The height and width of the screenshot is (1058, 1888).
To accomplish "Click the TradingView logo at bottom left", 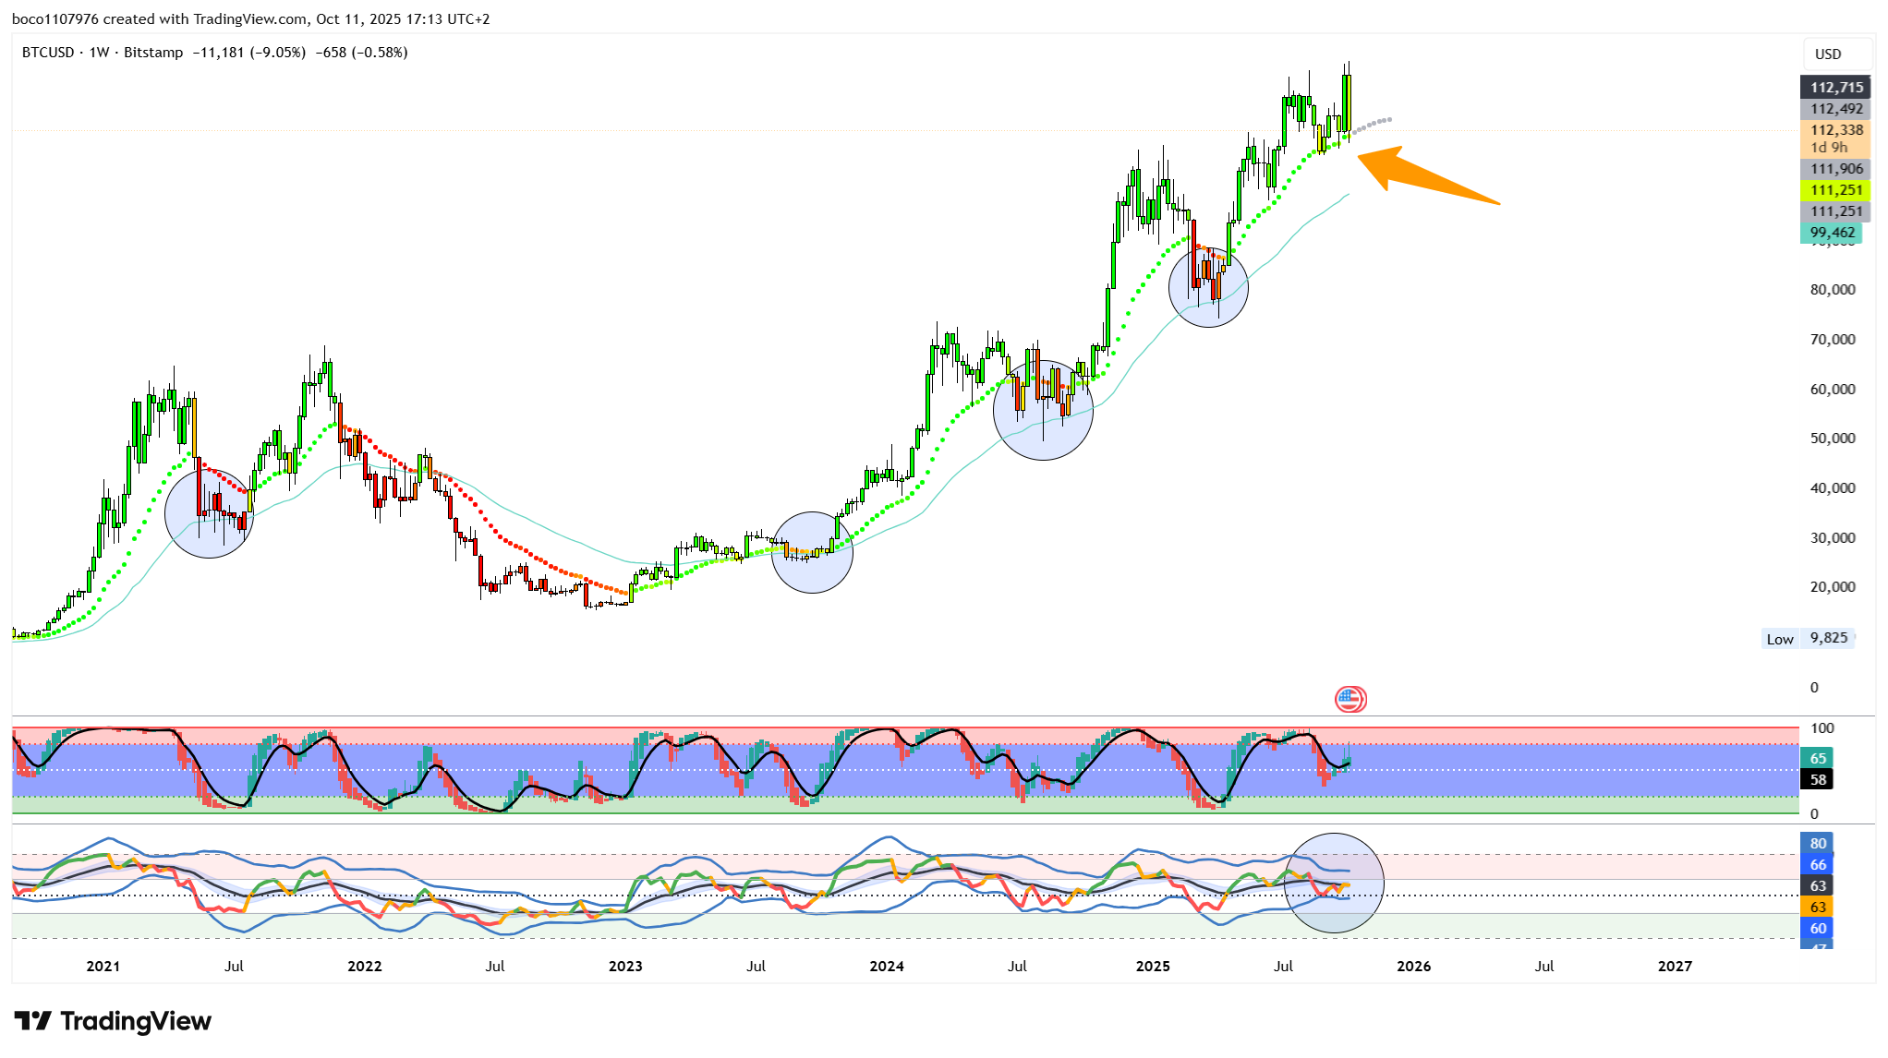I will (x=113, y=1021).
